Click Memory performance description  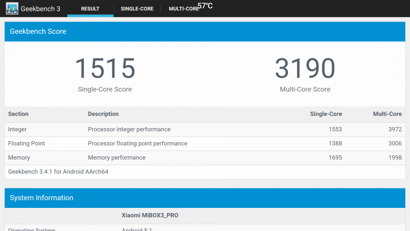(x=117, y=158)
